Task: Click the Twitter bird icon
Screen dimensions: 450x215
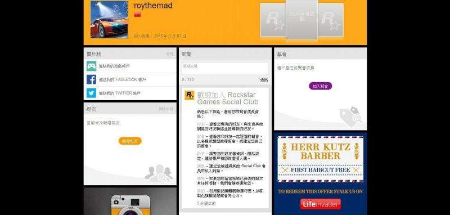Action: coord(92,93)
